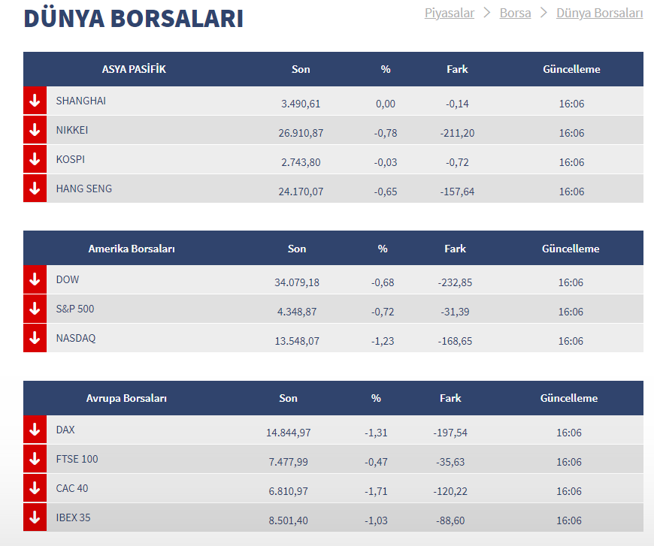Click S&P 500's last value 4.348,87

[297, 312]
